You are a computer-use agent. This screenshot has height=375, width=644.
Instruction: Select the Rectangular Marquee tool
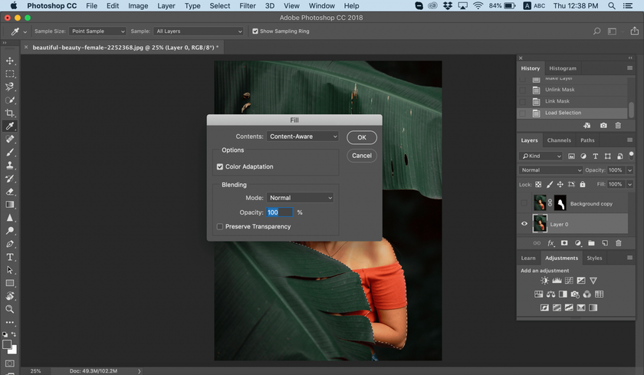click(10, 74)
